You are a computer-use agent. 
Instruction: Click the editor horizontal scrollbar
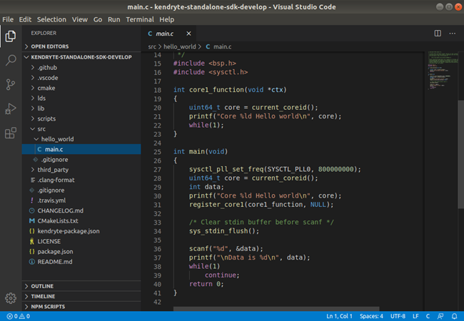276,309
